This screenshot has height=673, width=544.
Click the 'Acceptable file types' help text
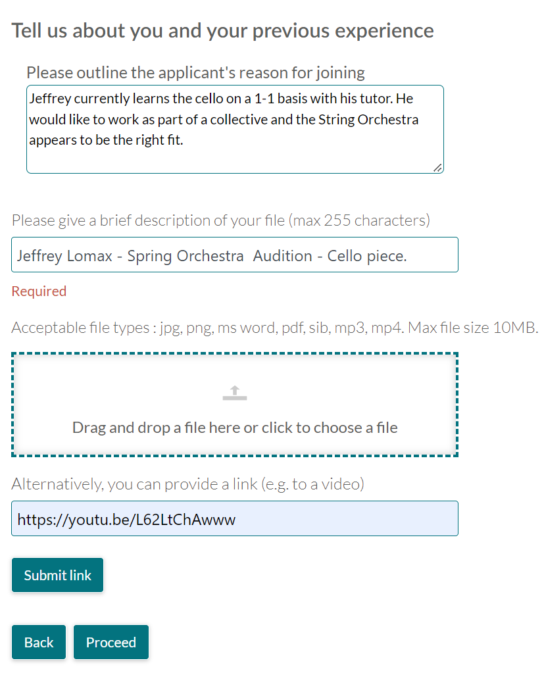pyautogui.click(x=274, y=328)
